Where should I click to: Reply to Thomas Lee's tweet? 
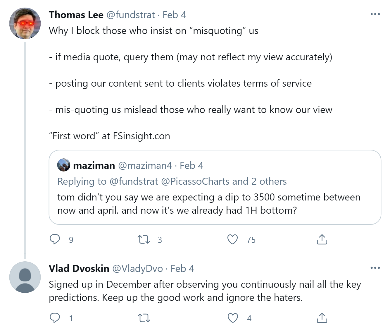55,239
